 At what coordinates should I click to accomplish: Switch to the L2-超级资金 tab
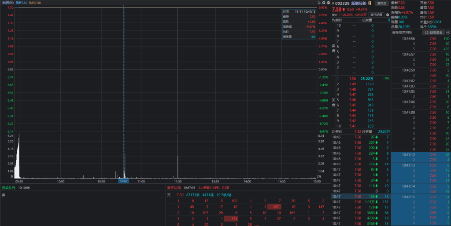433,32
